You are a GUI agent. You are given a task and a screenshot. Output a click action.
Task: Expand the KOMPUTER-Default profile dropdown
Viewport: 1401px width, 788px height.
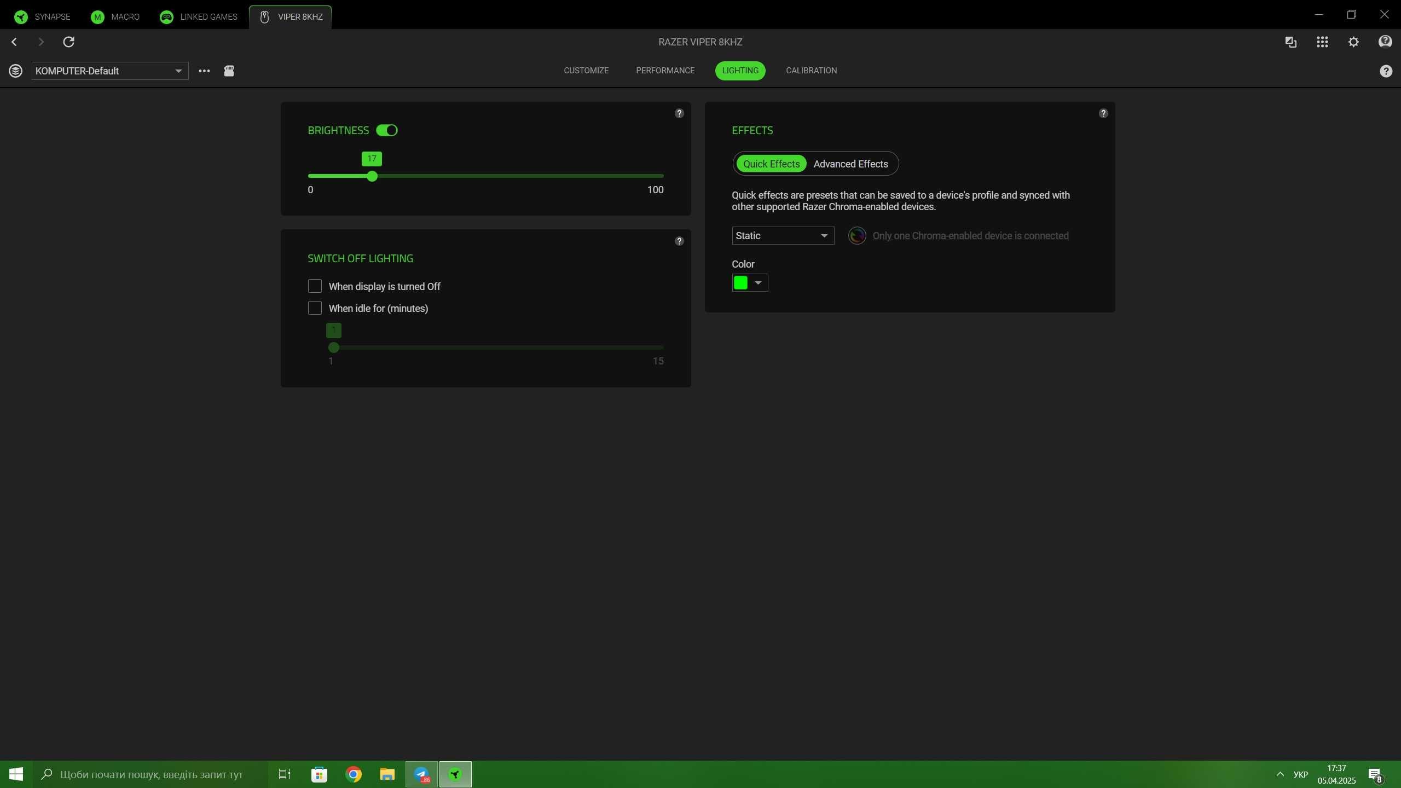[x=110, y=71]
